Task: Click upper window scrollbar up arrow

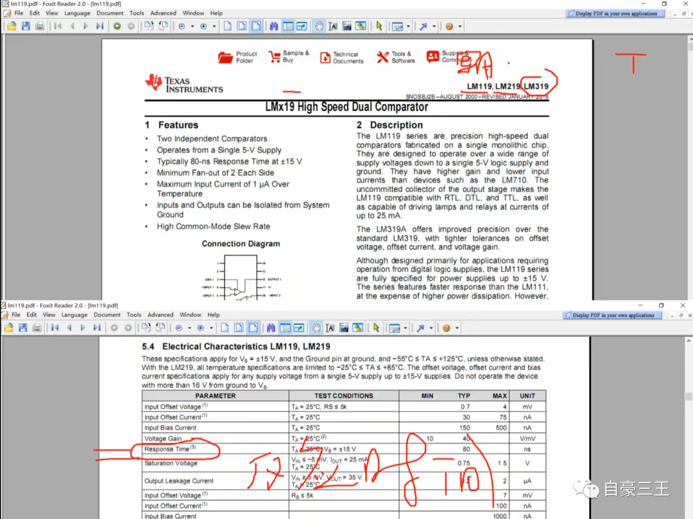Action: pyautogui.click(x=690, y=39)
